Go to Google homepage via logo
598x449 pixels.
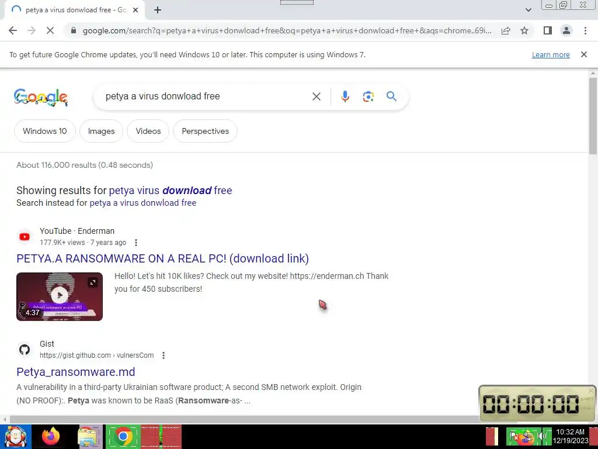41,97
